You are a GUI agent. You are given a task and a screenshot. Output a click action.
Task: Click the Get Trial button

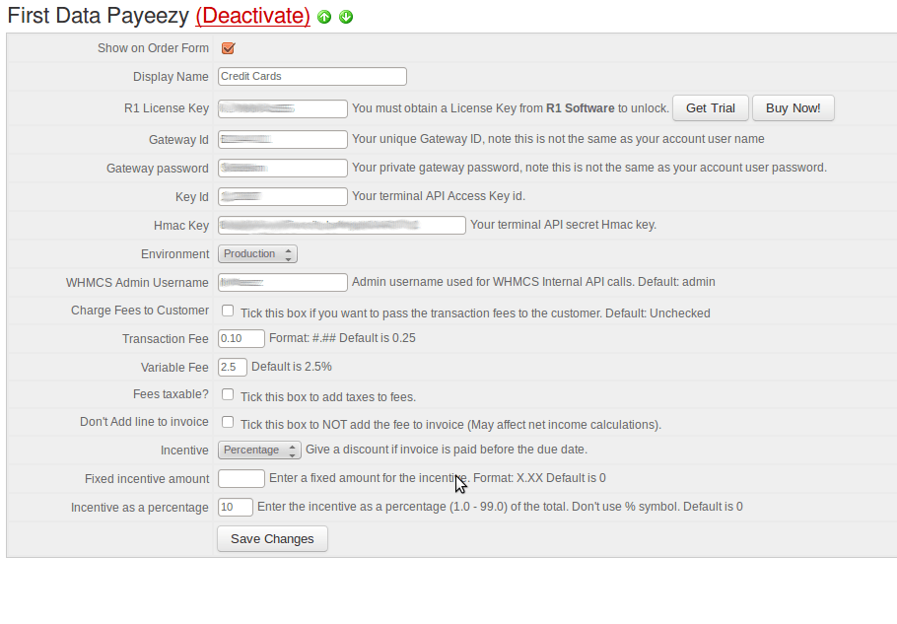[711, 108]
